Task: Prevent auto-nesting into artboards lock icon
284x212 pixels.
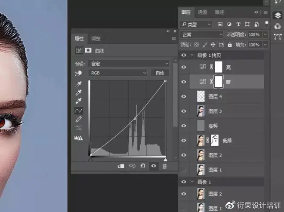Action: [221, 45]
